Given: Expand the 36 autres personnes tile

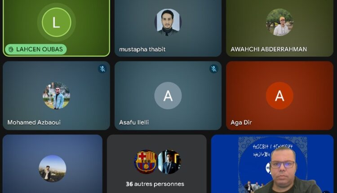Looking at the screenshot, I should click(x=157, y=164).
